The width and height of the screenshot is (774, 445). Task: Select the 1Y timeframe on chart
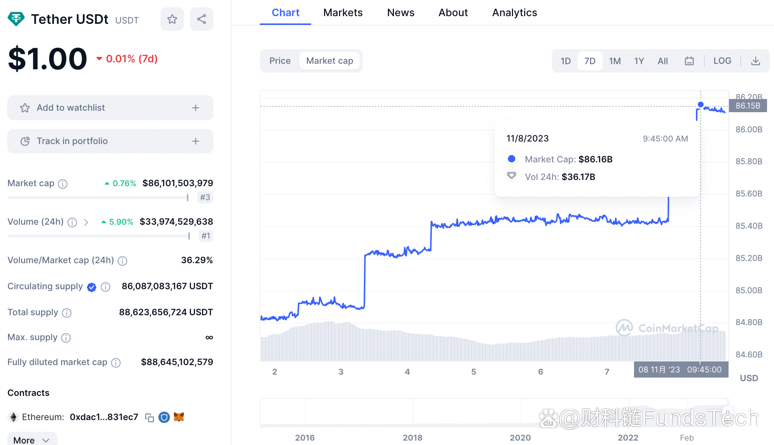tap(638, 60)
